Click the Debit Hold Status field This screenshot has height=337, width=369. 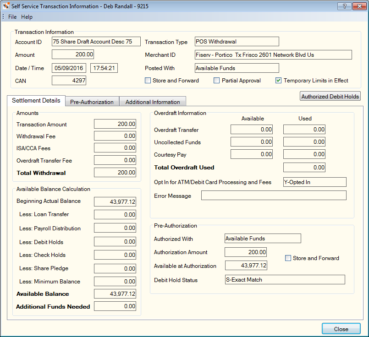click(x=285, y=280)
